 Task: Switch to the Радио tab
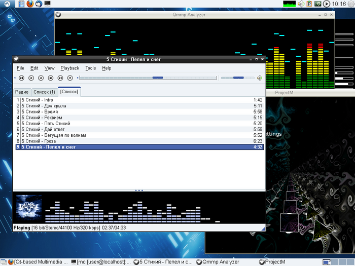[x=22, y=92]
